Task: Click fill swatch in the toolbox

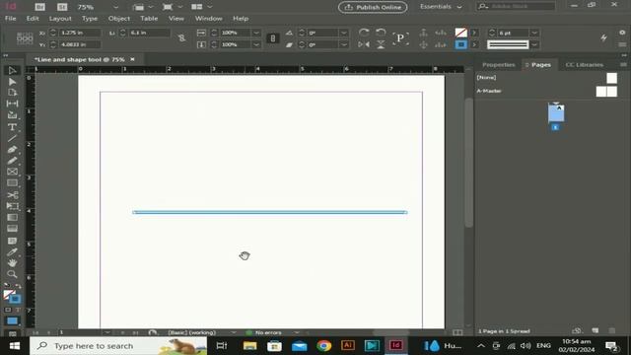Action: click(x=9, y=294)
